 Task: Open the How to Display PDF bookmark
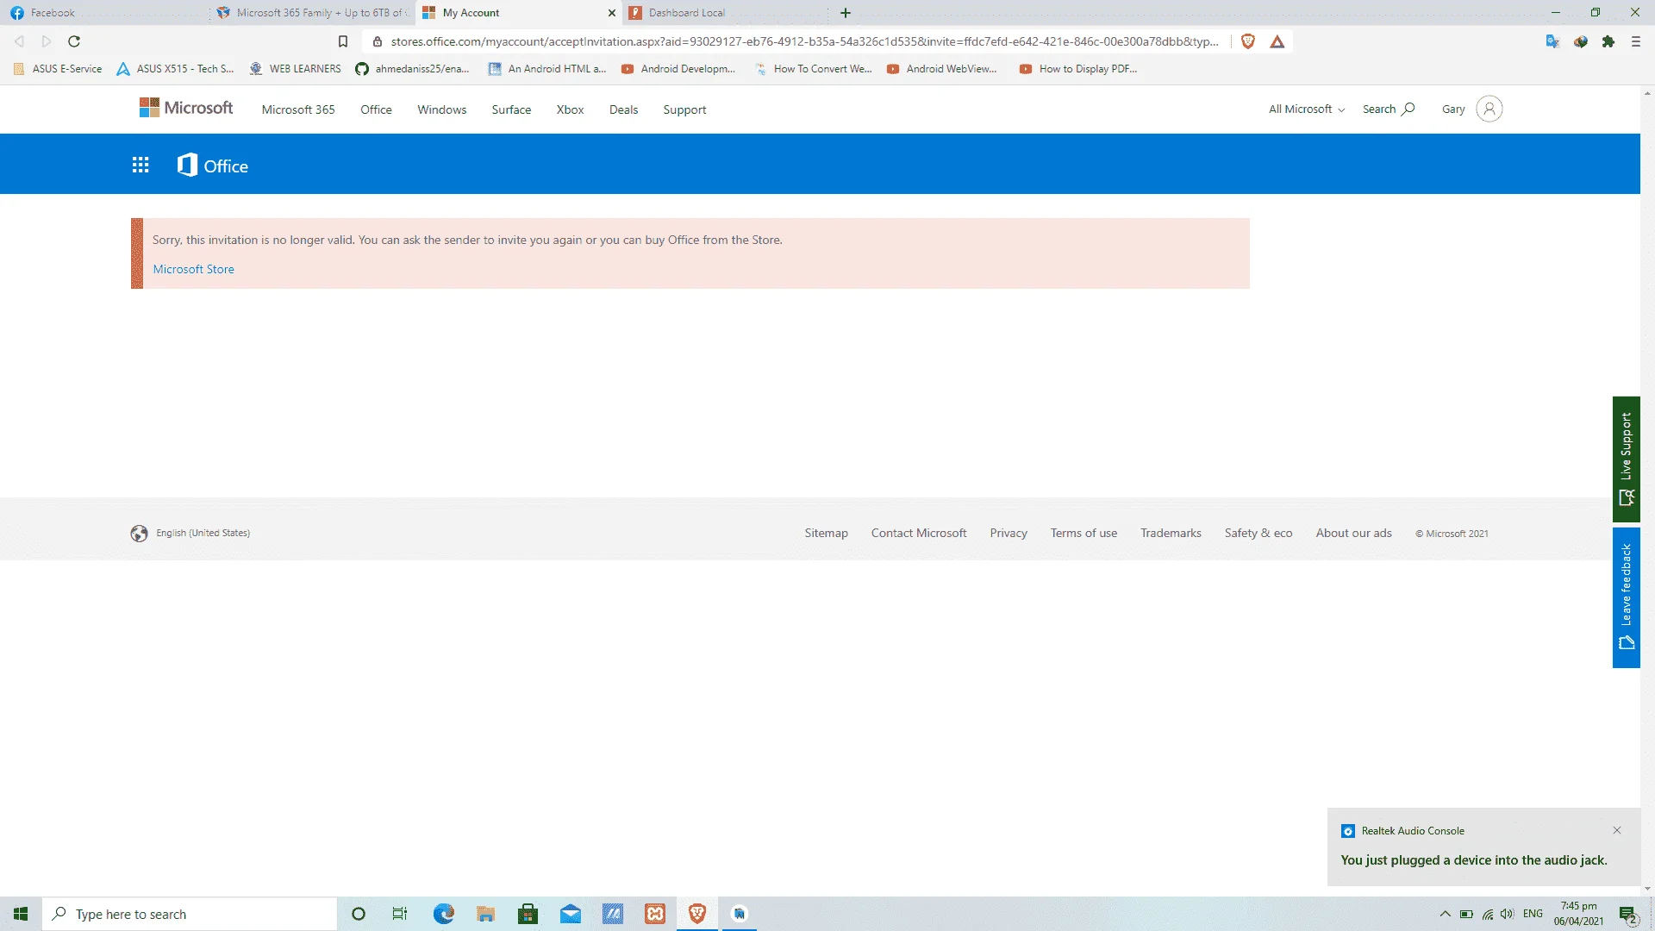tap(1077, 69)
